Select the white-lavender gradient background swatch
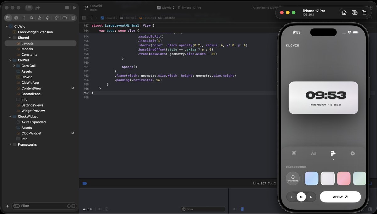This screenshot has height=214, width=377. pyautogui.click(x=328, y=178)
